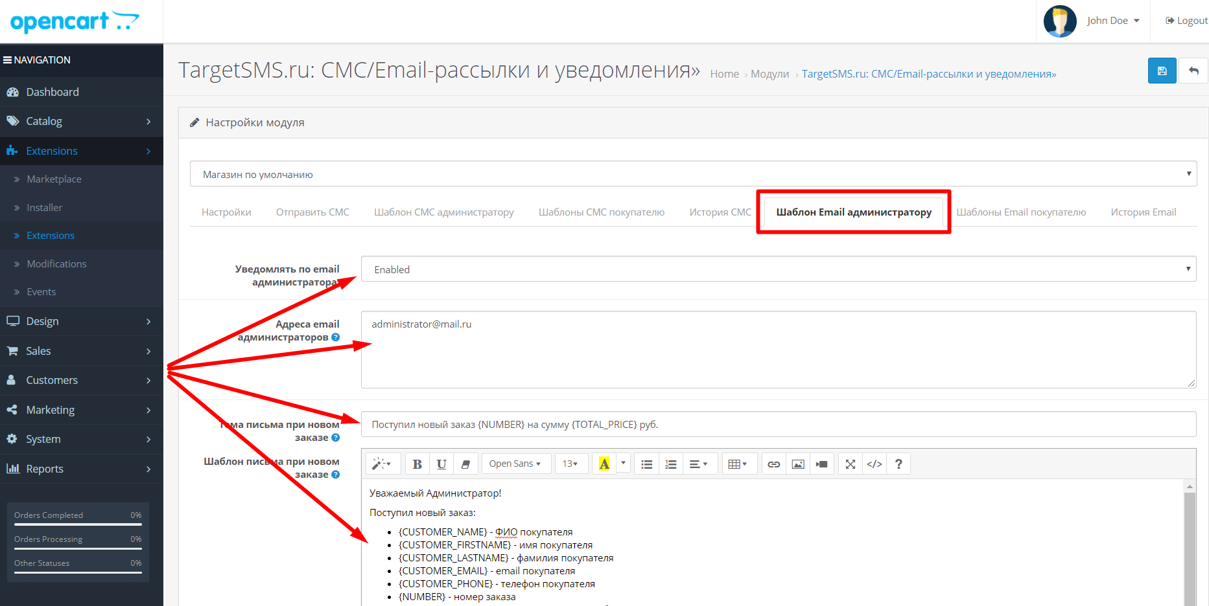The height and width of the screenshot is (606, 1209).
Task: Open Extensions submenu item
Action: [x=82, y=236]
